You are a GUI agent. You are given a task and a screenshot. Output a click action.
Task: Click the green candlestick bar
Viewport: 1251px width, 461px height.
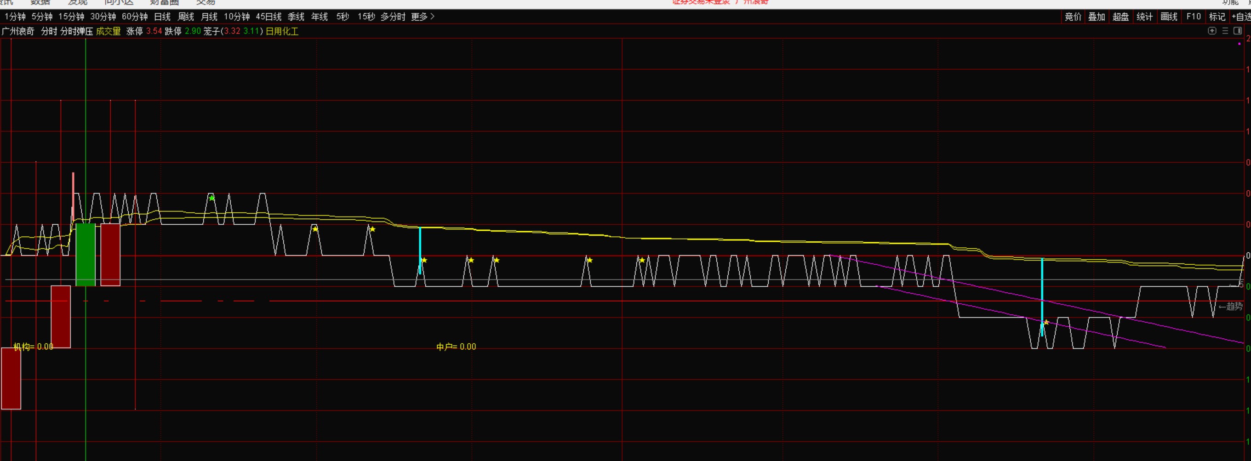[x=86, y=255]
